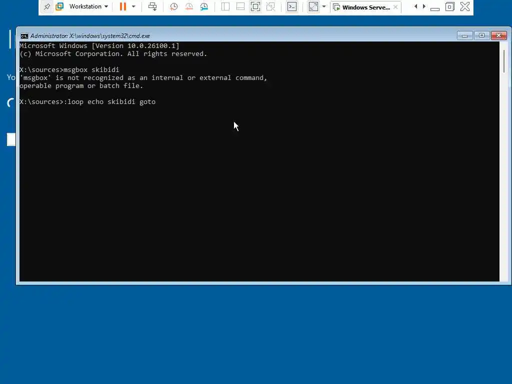Open the cmd.exe system menu icon
The image size is (512, 384).
click(24, 36)
